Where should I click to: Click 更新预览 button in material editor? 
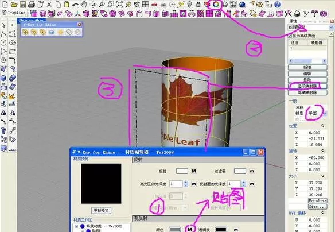coord(101,211)
